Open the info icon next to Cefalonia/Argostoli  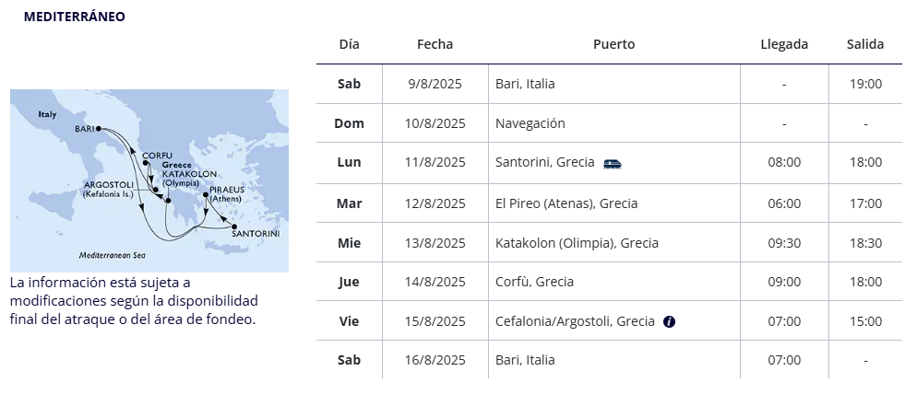click(x=669, y=322)
